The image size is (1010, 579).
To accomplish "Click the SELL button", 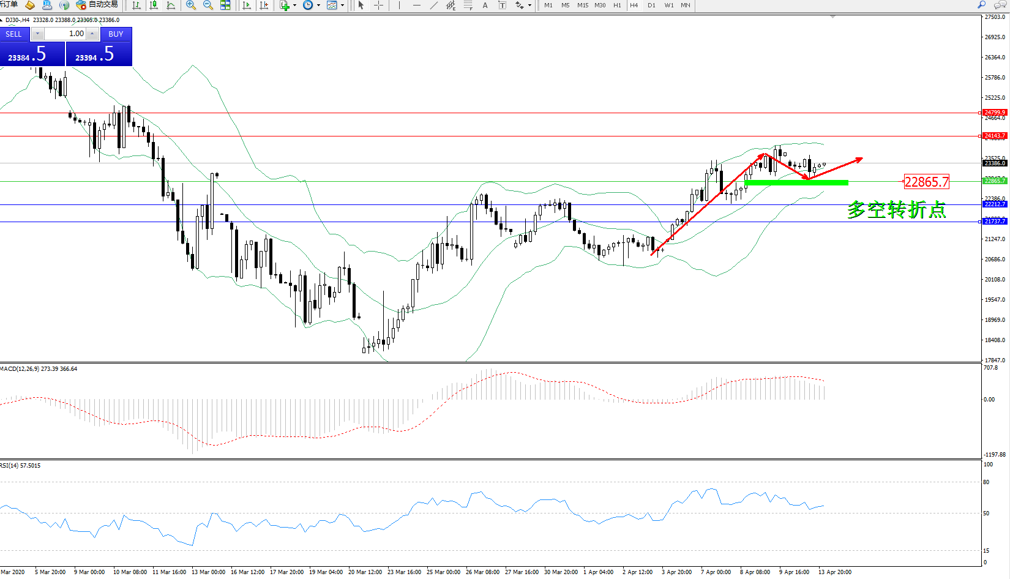I will coord(14,34).
